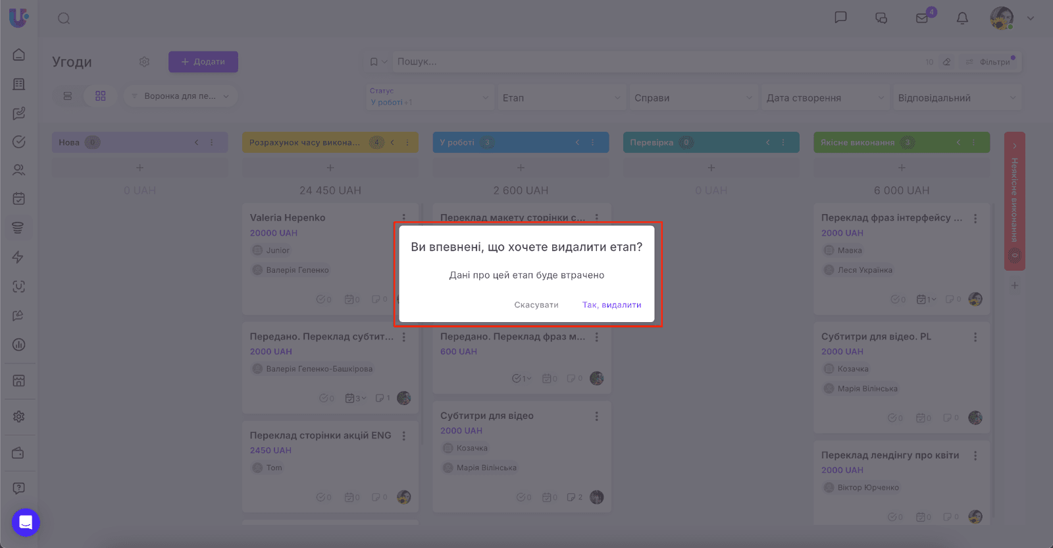Click 'Скасувати' to cancel stage deletion
Image resolution: width=1053 pixels, height=548 pixels.
[536, 305]
